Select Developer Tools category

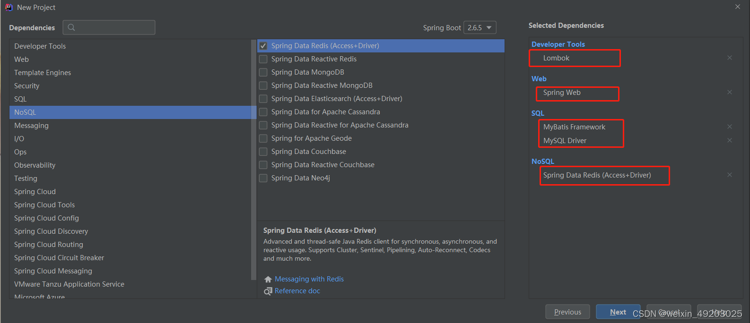pos(130,46)
